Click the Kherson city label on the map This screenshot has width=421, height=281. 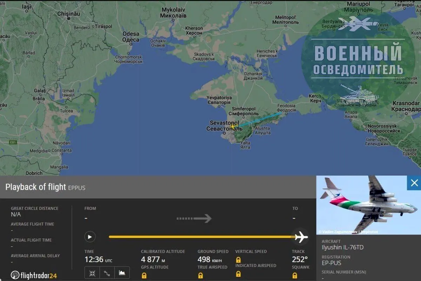point(194,31)
